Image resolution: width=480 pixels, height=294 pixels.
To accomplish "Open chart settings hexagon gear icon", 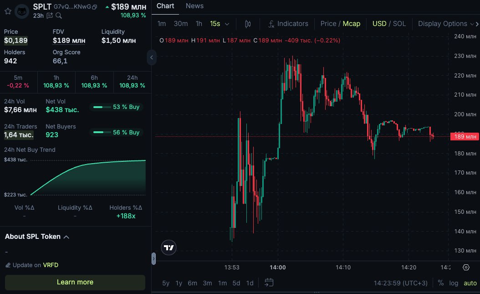I will coord(466,268).
